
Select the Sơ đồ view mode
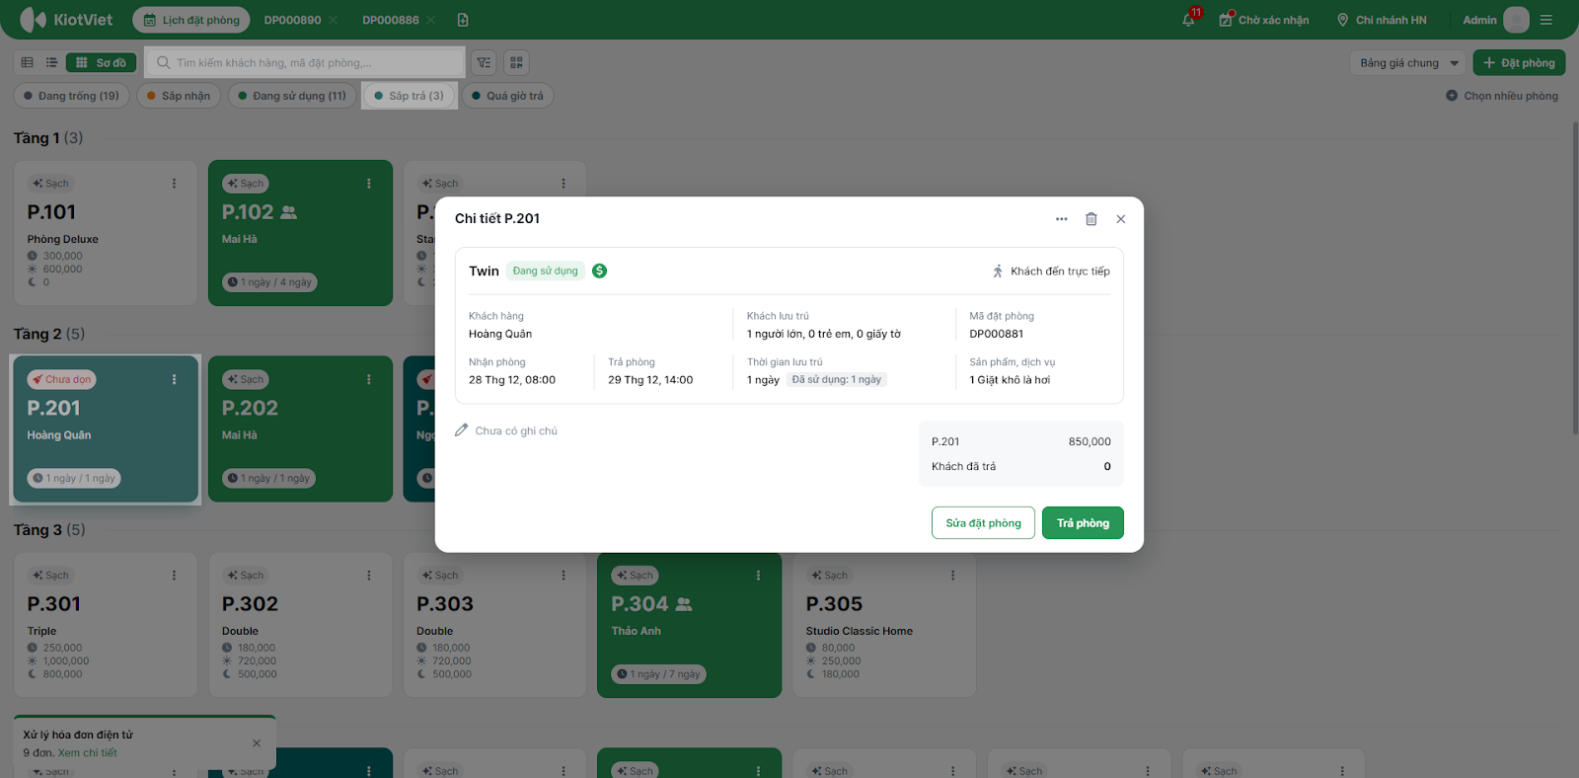pos(101,62)
